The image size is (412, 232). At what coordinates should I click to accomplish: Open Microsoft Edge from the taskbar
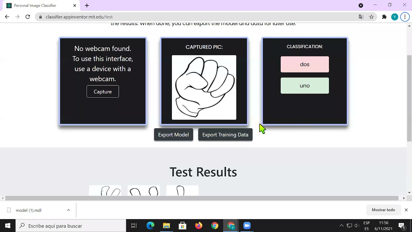[x=150, y=226]
